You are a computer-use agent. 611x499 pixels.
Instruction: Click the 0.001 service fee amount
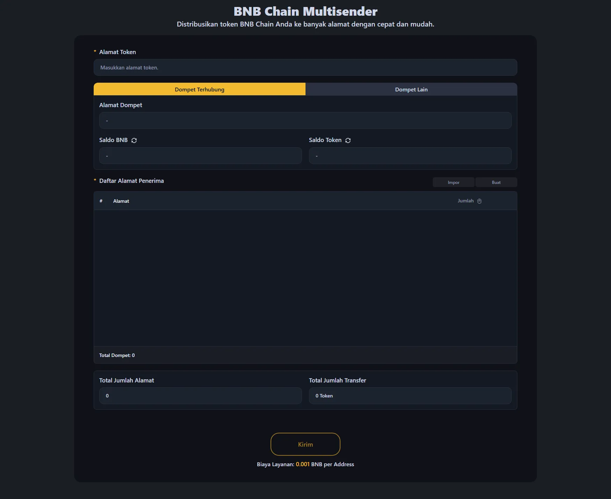[x=302, y=464]
